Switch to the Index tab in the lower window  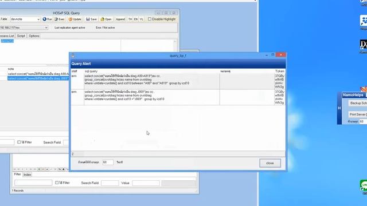pos(27,175)
